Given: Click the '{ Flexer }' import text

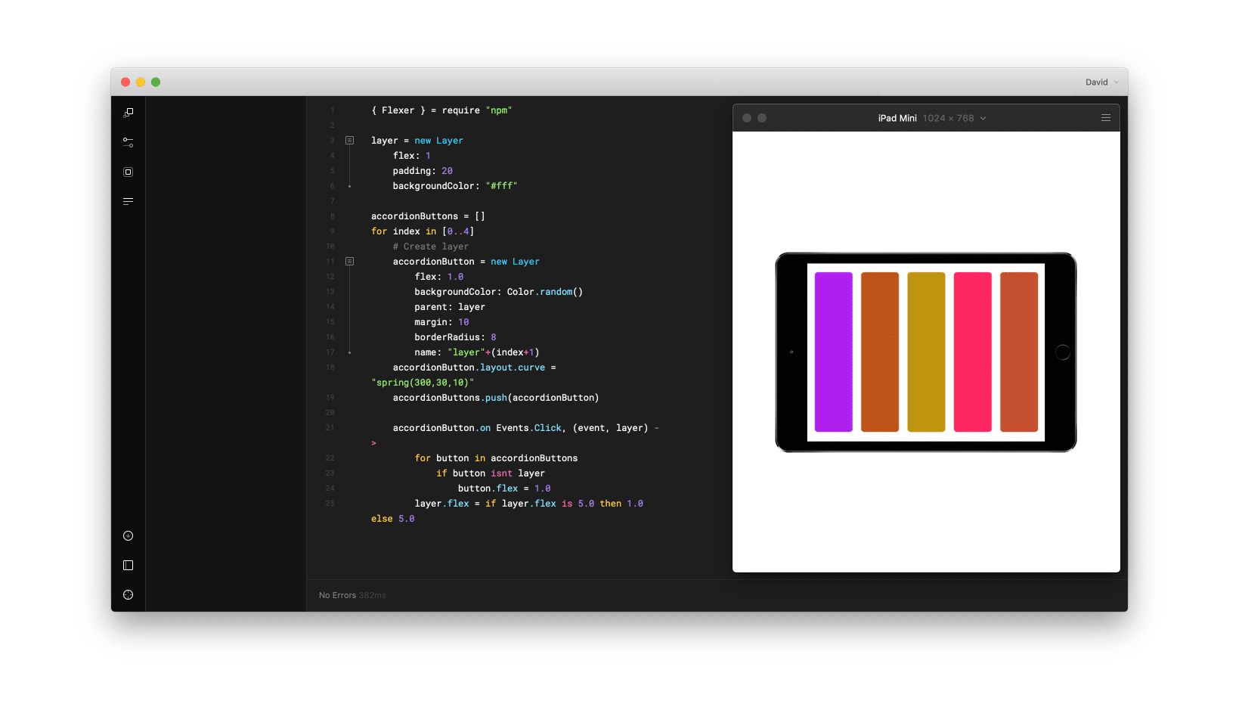Looking at the screenshot, I should point(398,110).
